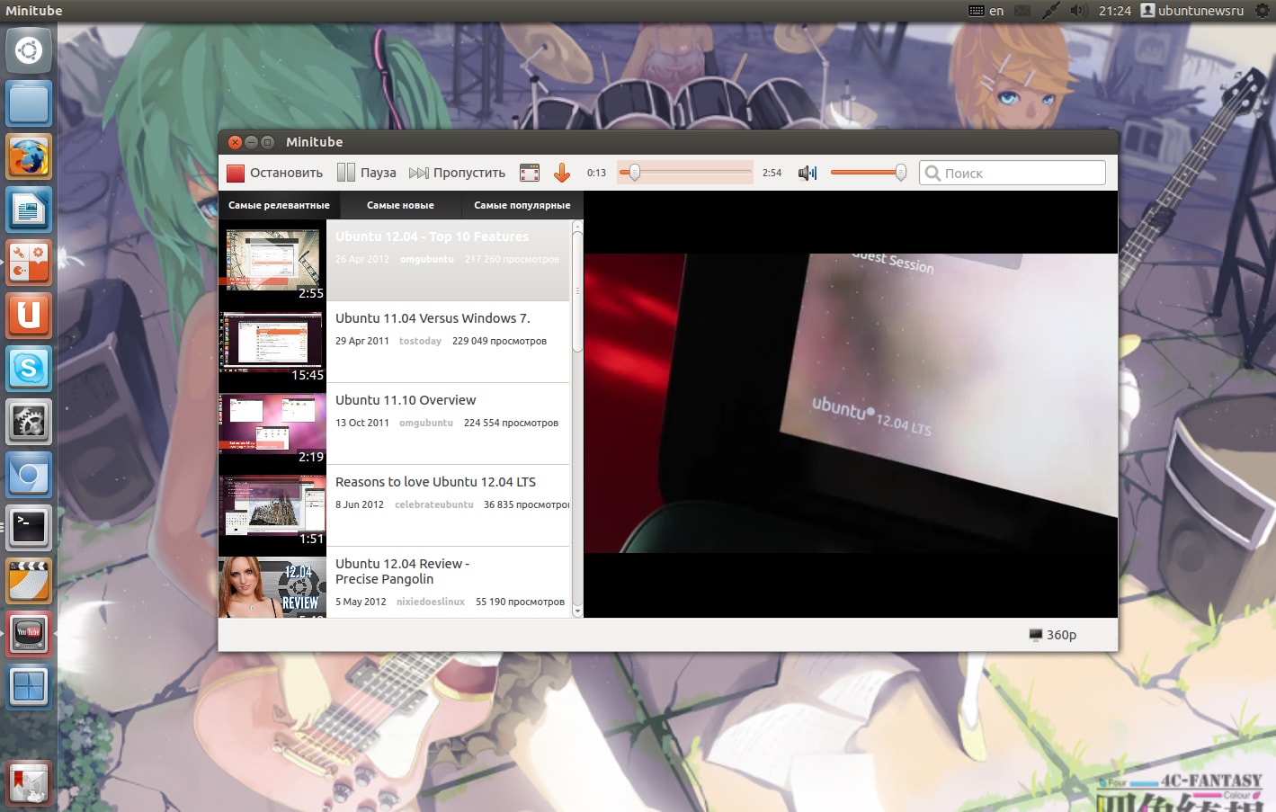
Task: Launch Chromium browser from launcher
Action: [29, 475]
